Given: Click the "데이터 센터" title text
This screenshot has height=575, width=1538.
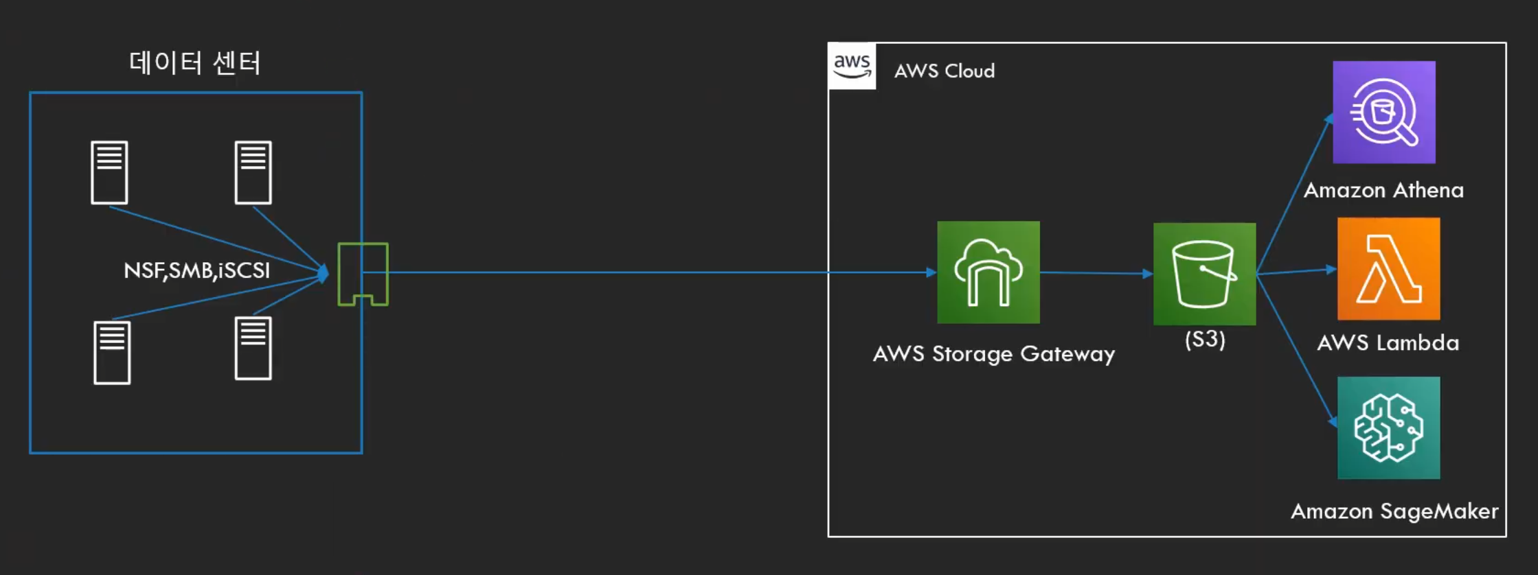Looking at the screenshot, I should (195, 63).
